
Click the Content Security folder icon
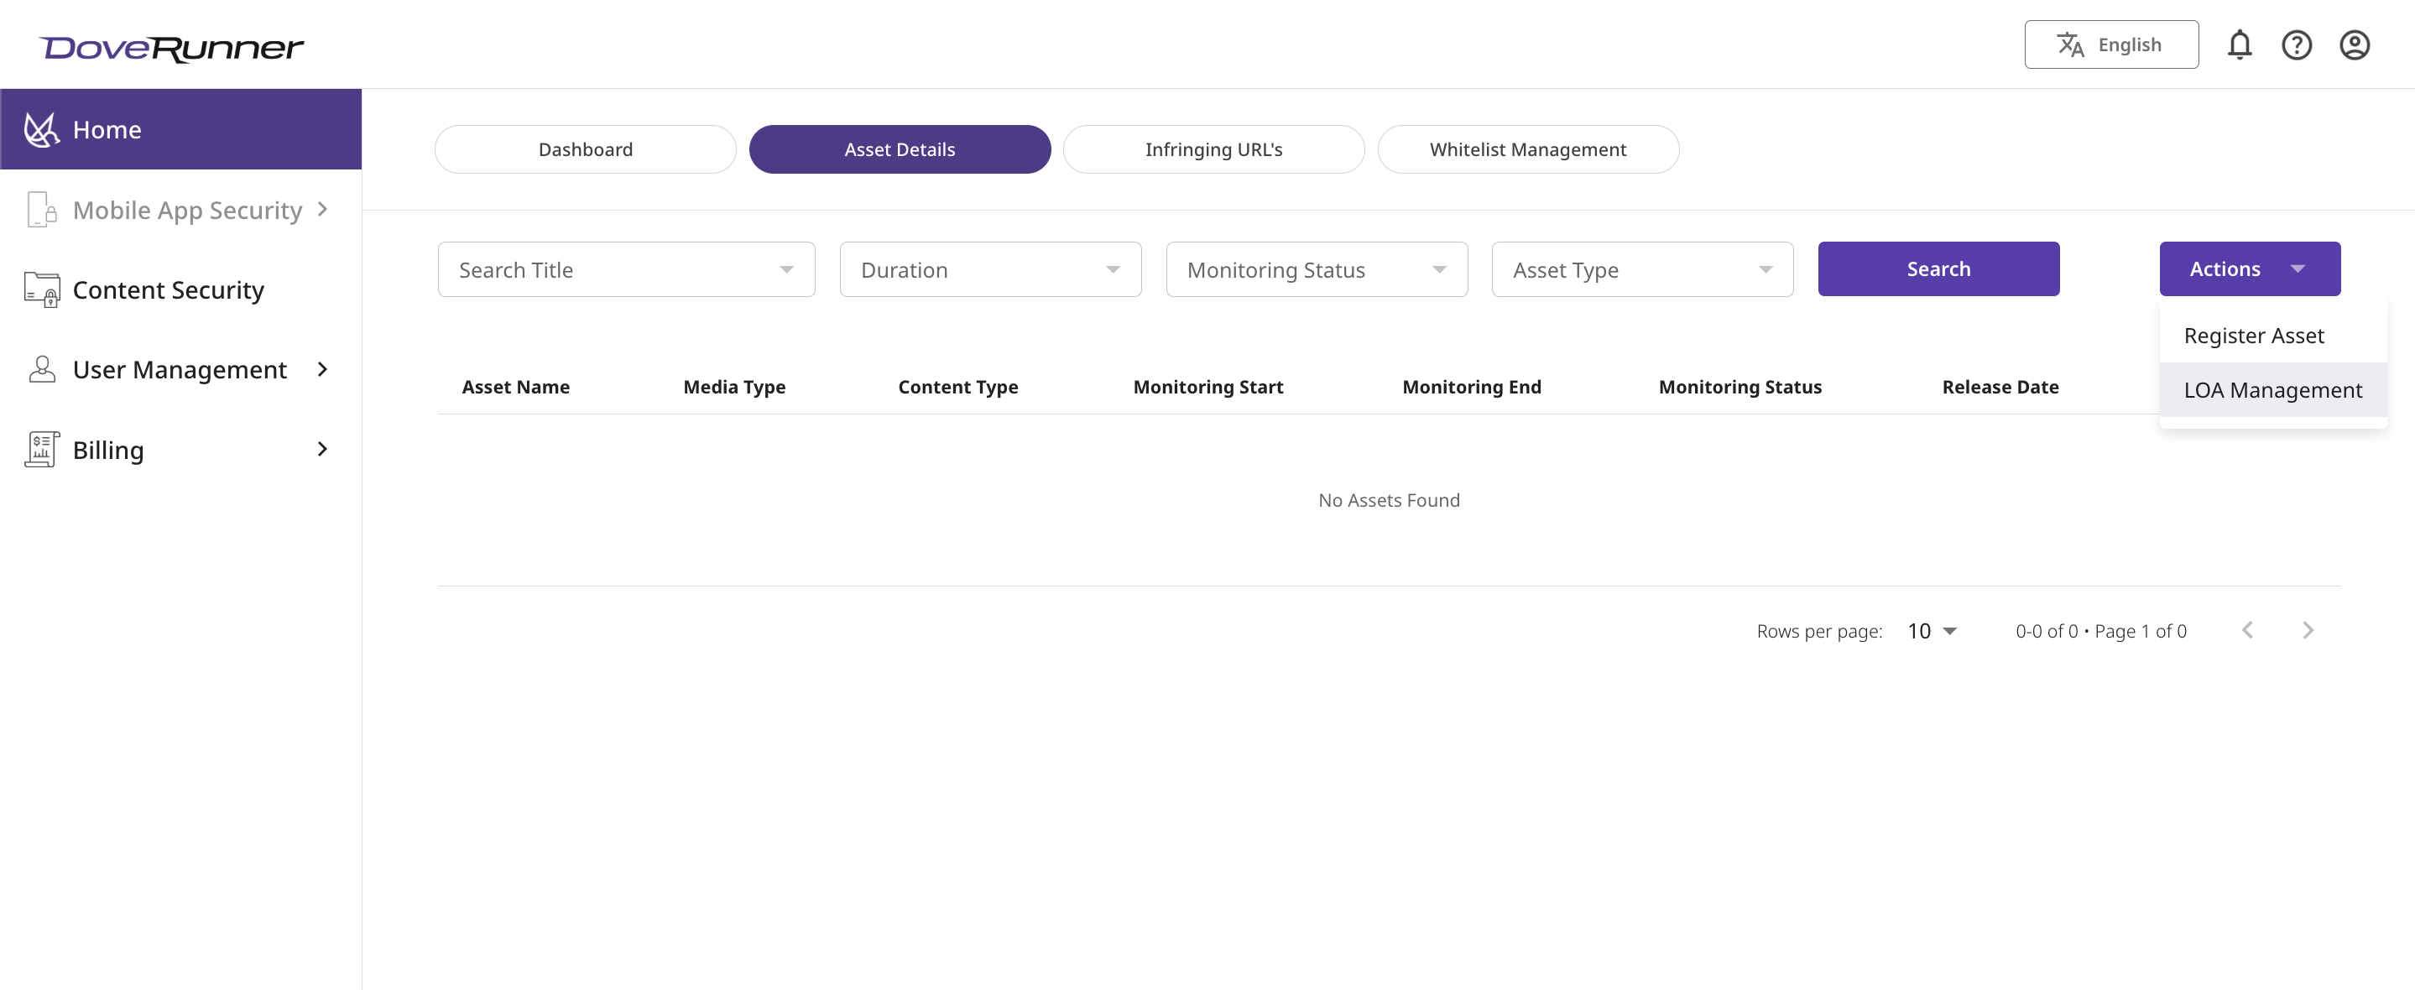[41, 289]
